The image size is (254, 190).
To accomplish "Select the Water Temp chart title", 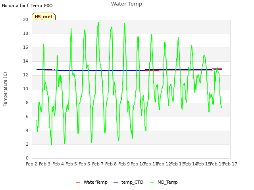I will 127,4.
